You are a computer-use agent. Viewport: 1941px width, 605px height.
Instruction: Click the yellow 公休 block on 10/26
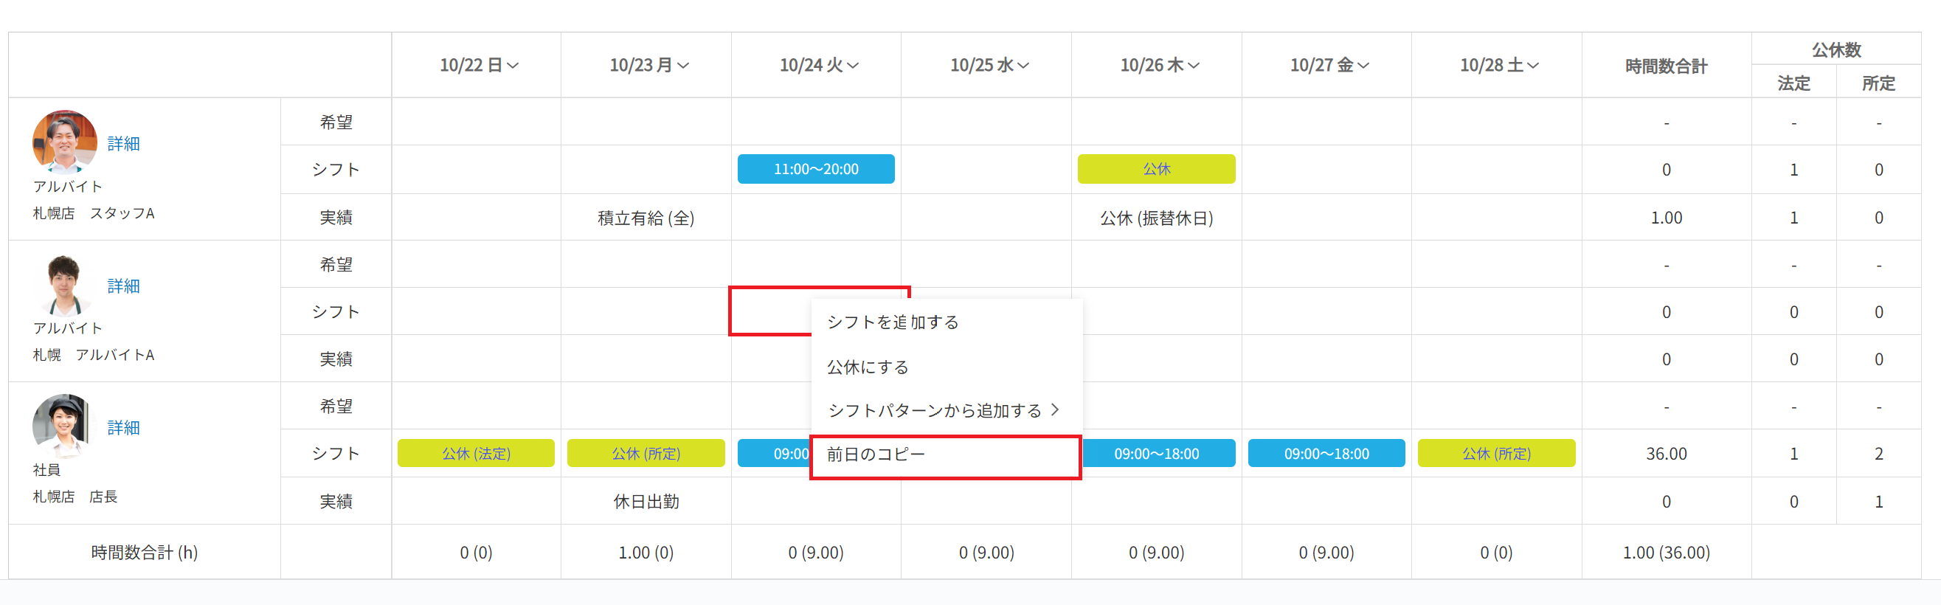tap(1156, 170)
